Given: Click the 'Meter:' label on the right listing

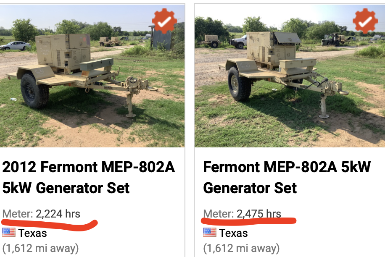Looking at the screenshot, I should (219, 214).
